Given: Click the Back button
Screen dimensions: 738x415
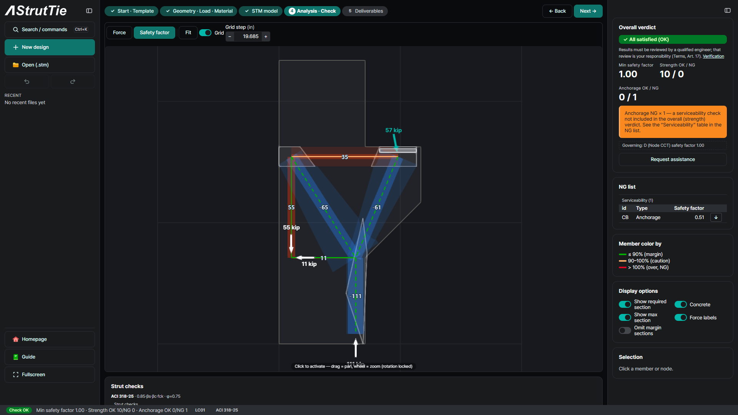Looking at the screenshot, I should click(557, 11).
